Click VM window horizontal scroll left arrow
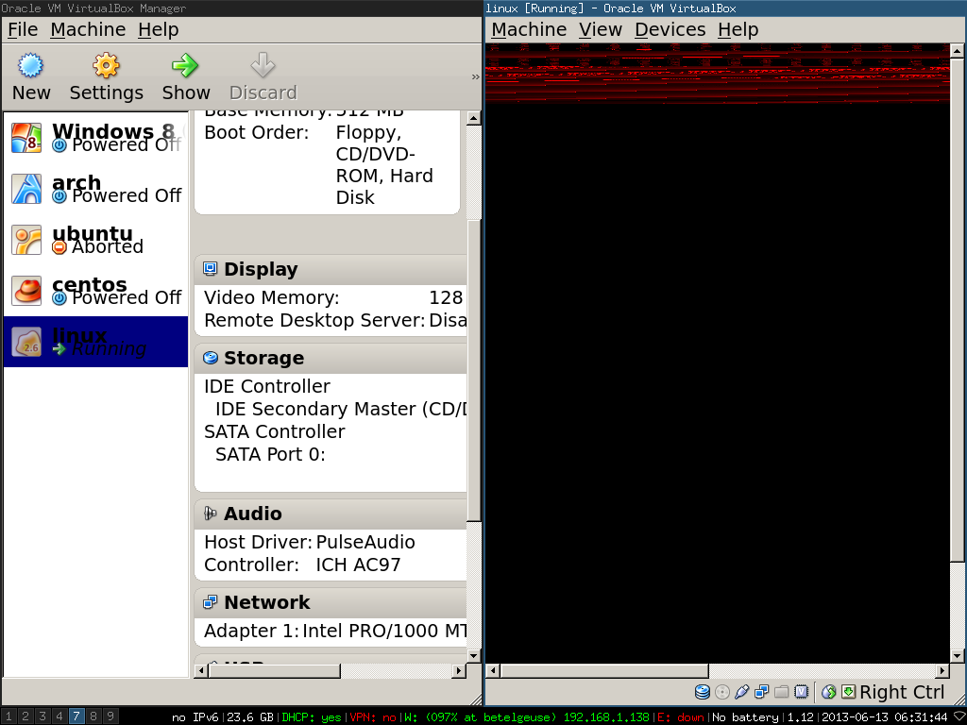This screenshot has width=967, height=725. click(x=493, y=670)
